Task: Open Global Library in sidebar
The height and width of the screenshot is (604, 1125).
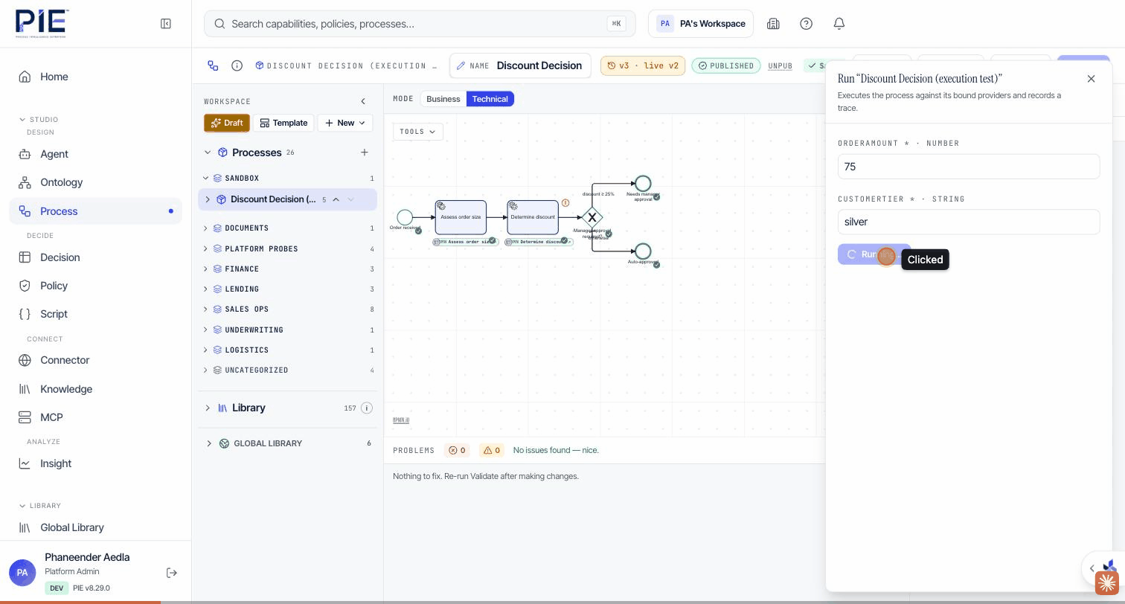Action: point(95,527)
